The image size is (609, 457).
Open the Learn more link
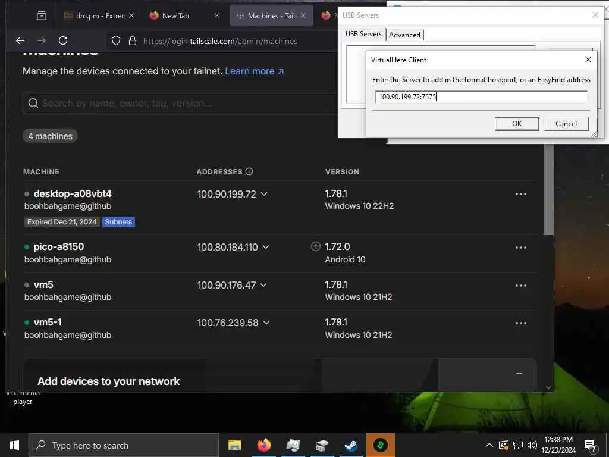click(x=255, y=71)
